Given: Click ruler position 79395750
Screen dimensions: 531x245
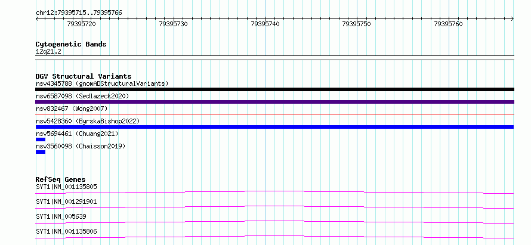Looking at the screenshot, I should pyautogui.click(x=357, y=24).
